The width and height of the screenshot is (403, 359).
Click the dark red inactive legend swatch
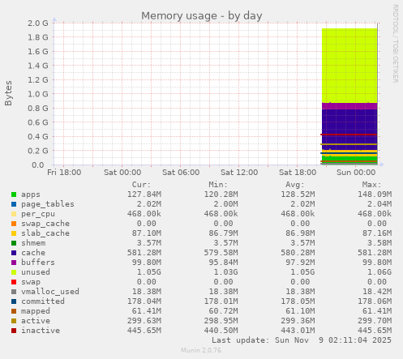[x=14, y=331]
